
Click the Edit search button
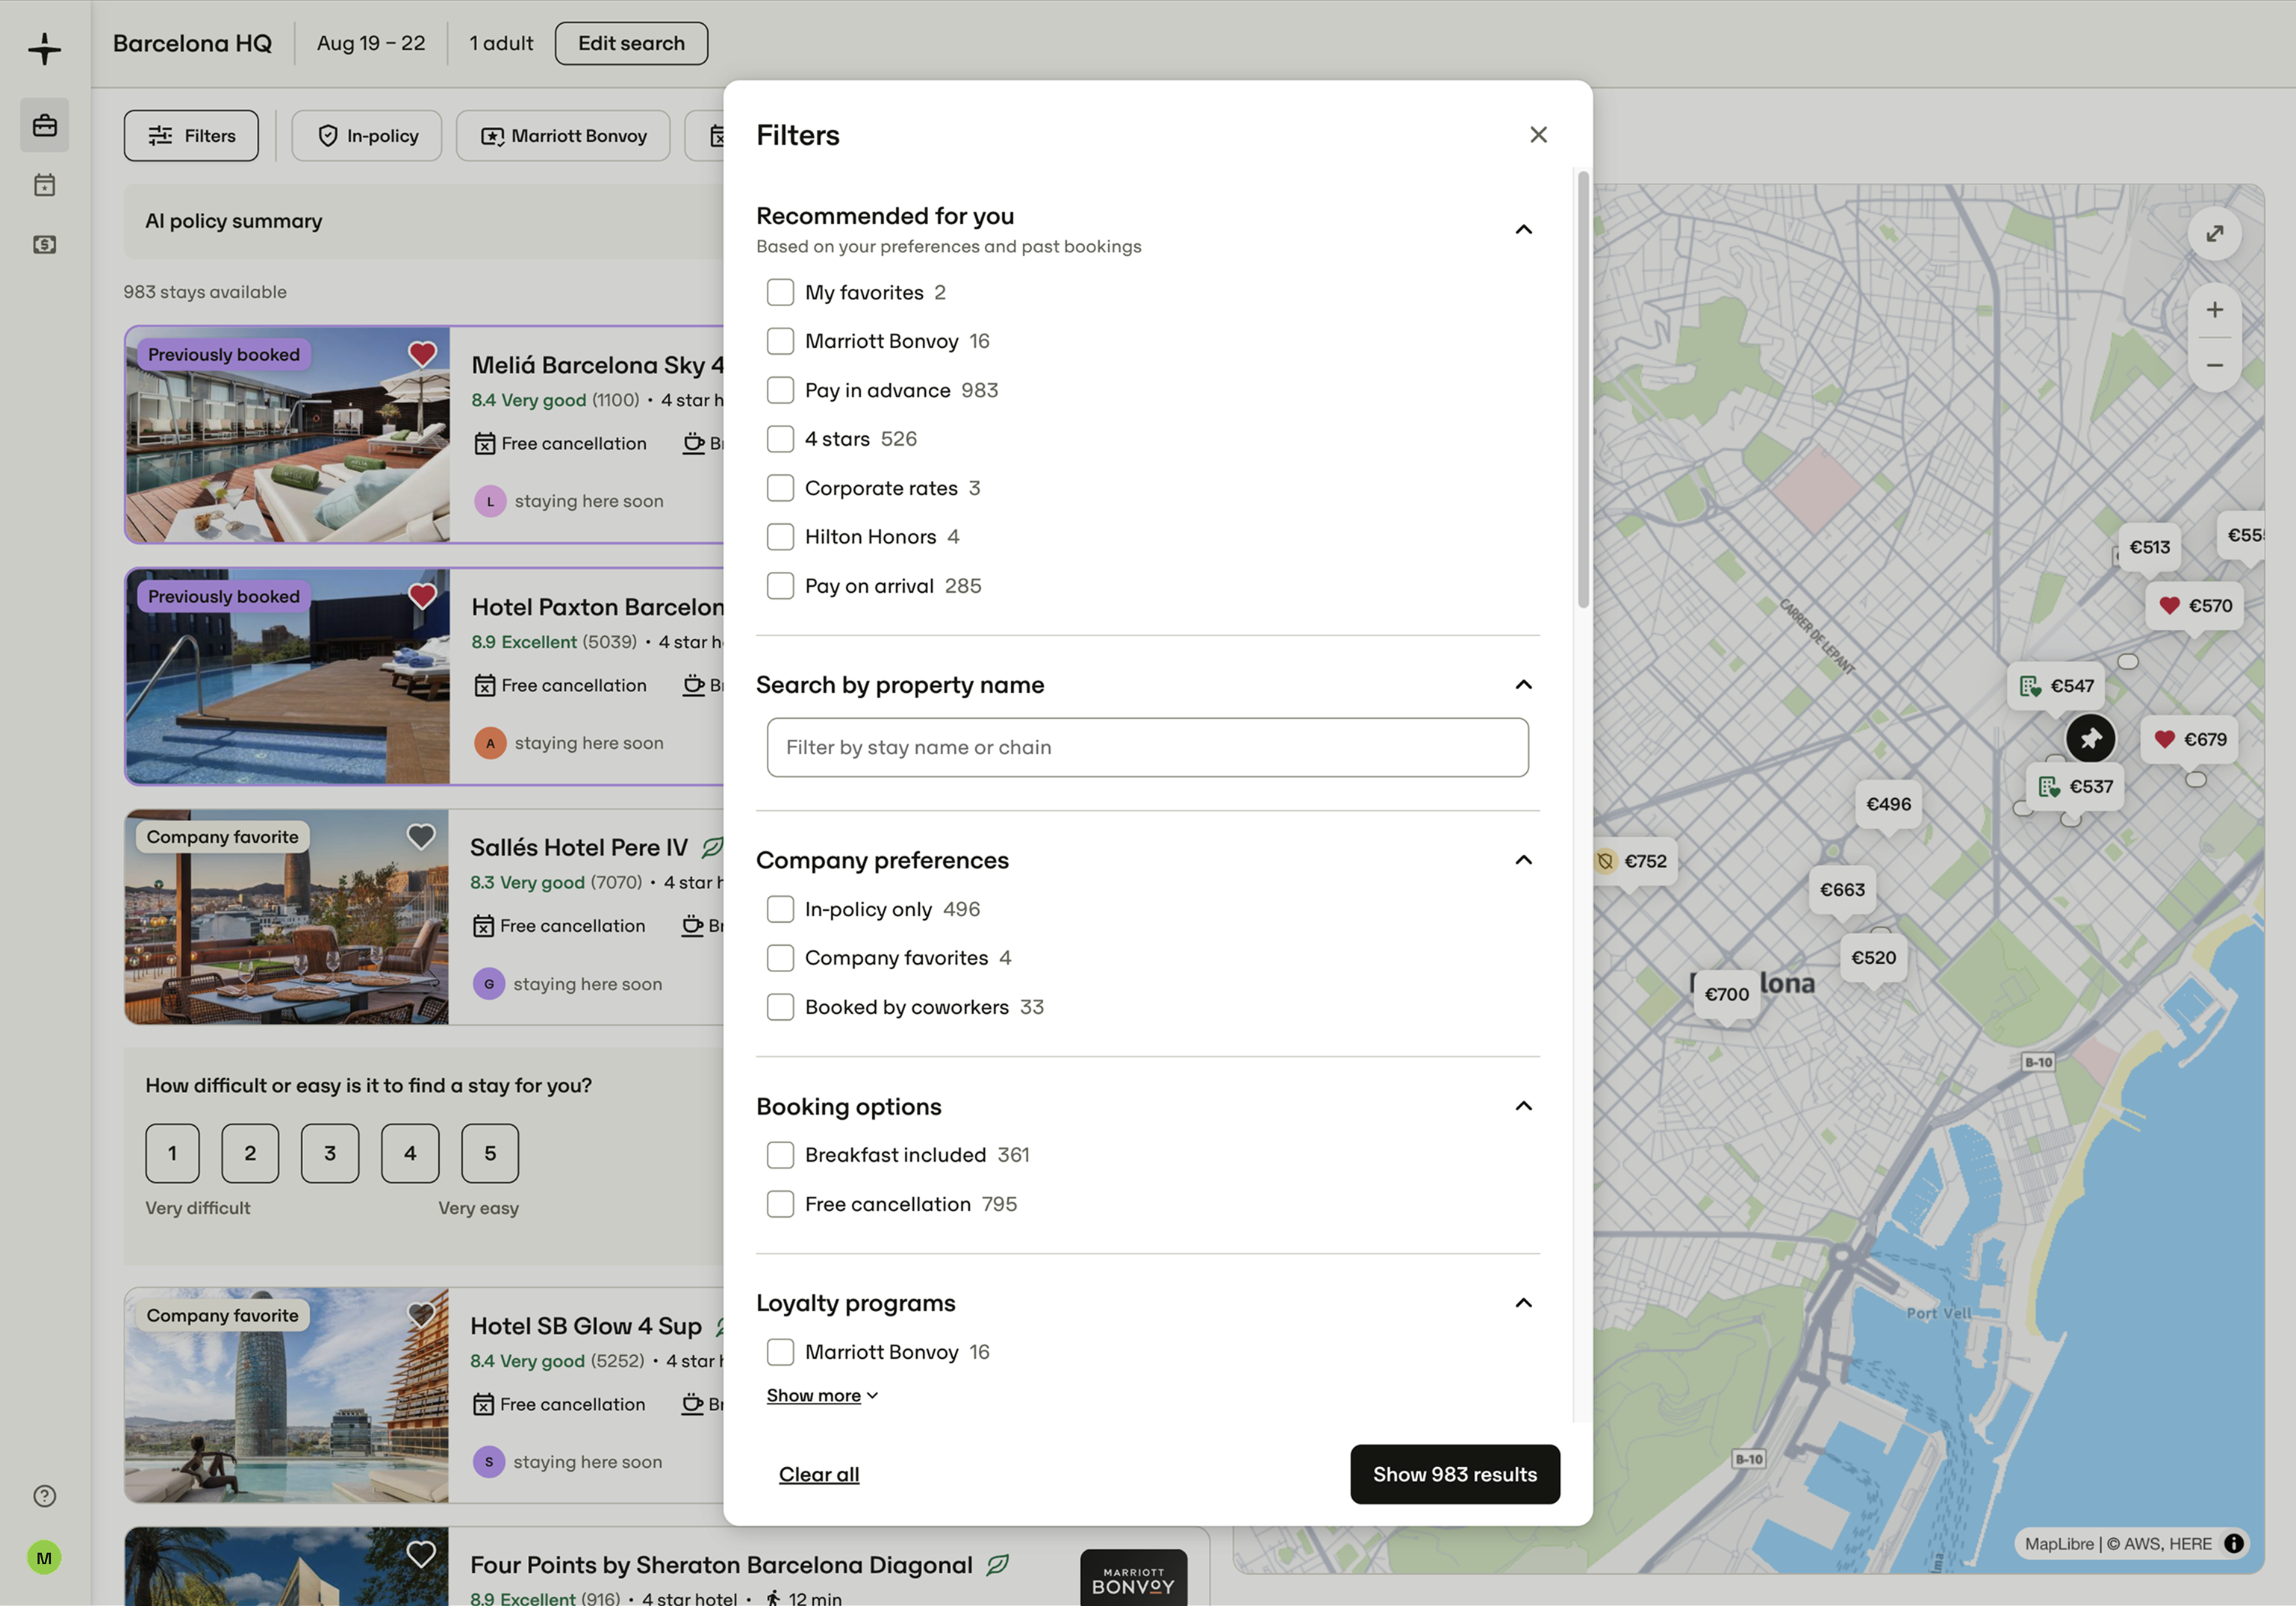tap(631, 43)
